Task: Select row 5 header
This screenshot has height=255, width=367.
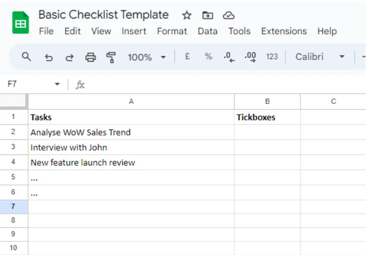Action: [14, 177]
